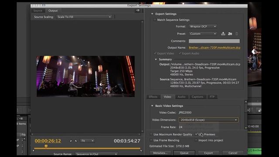Select the Video tab
Viewport: 279px width, 157px height.
[x=167, y=97]
